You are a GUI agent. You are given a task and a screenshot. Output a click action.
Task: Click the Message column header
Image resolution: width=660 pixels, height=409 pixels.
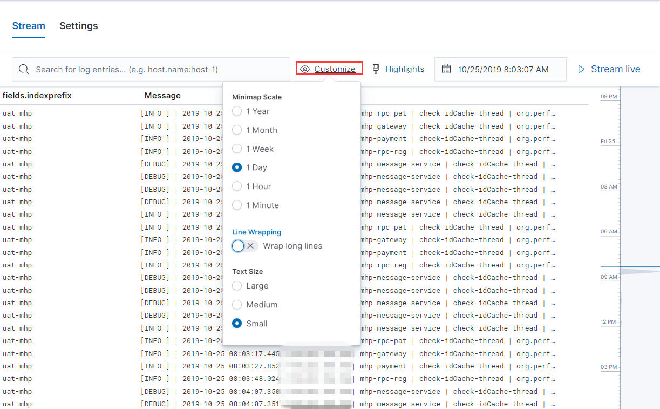(x=162, y=96)
